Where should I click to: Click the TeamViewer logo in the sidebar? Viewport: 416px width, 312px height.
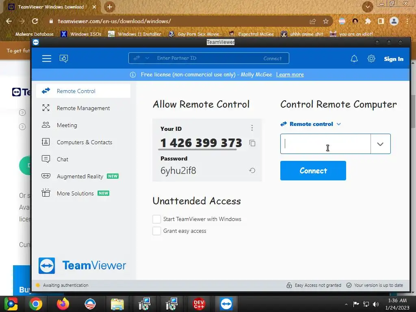[x=82, y=266]
